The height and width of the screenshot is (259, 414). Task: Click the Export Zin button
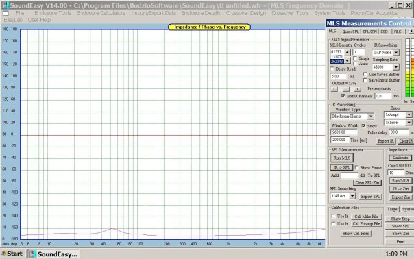(400, 197)
